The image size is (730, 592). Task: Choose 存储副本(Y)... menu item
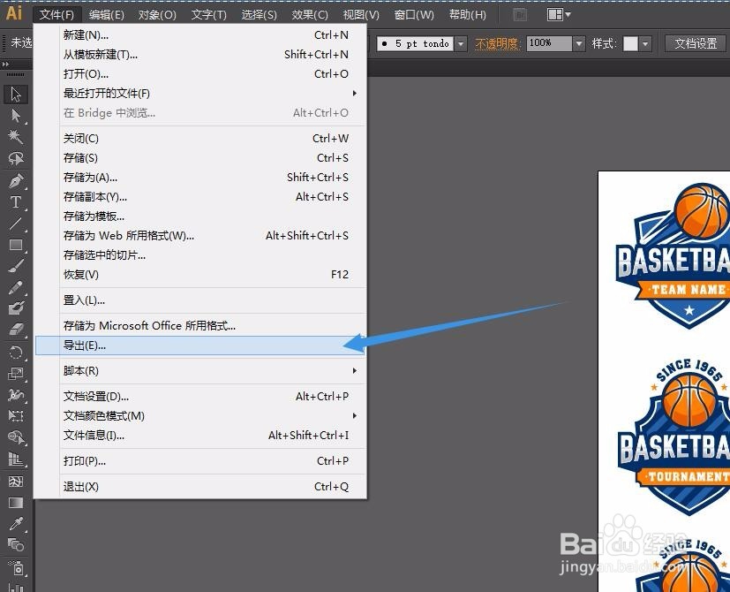click(199, 197)
